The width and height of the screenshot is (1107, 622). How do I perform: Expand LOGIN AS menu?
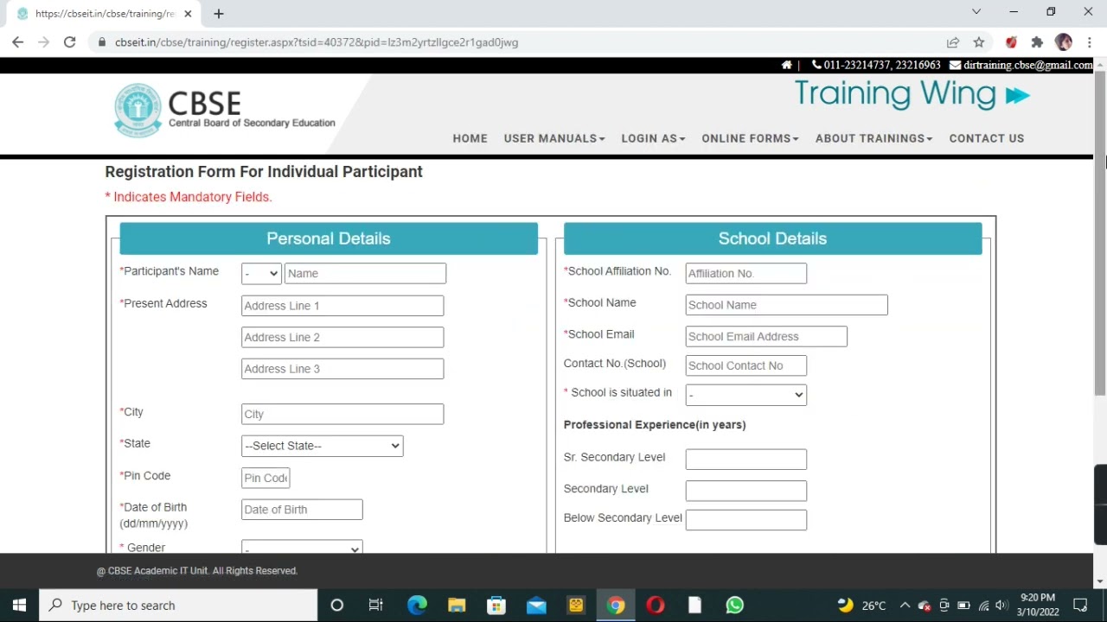pos(653,138)
